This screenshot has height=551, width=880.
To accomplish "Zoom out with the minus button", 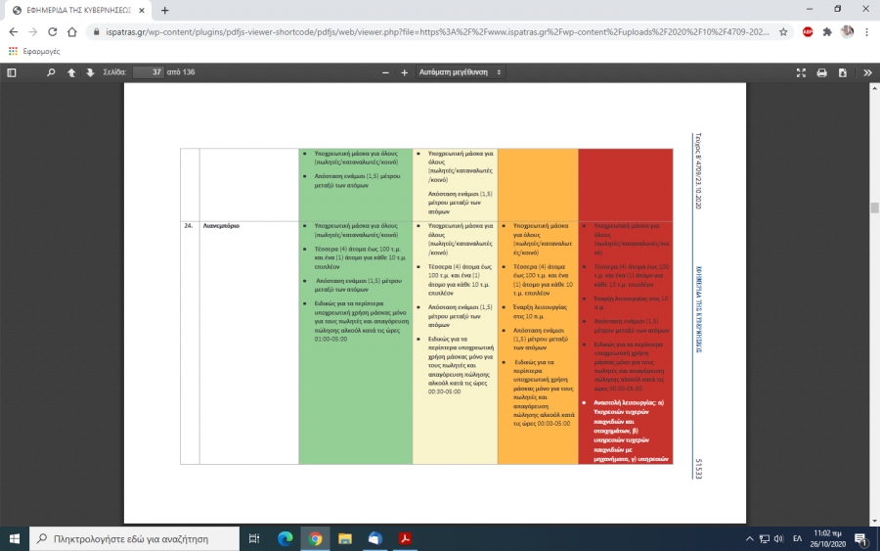I will click(x=386, y=72).
